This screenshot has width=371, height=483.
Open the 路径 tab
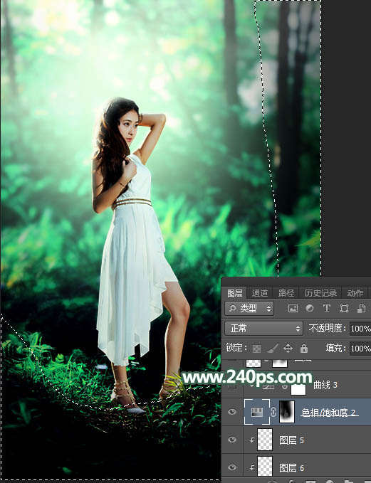(x=286, y=293)
